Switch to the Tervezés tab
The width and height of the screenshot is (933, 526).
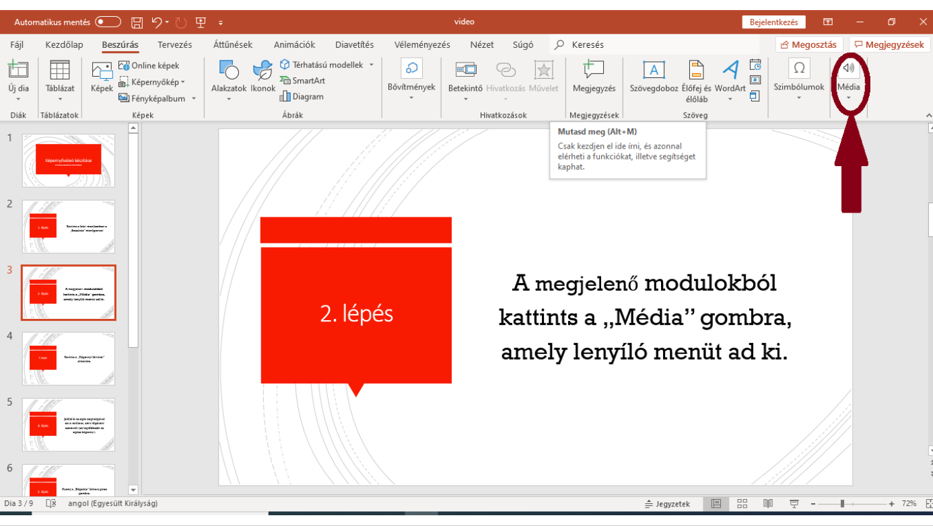click(175, 44)
